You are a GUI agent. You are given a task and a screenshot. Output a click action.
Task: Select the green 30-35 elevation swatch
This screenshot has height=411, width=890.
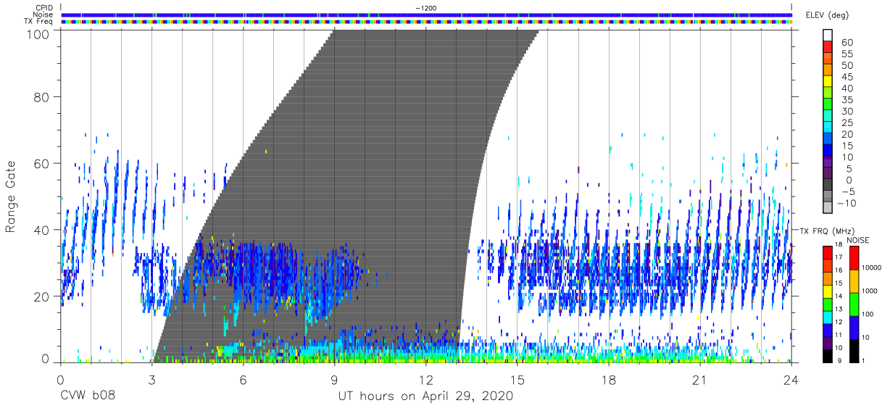point(828,104)
